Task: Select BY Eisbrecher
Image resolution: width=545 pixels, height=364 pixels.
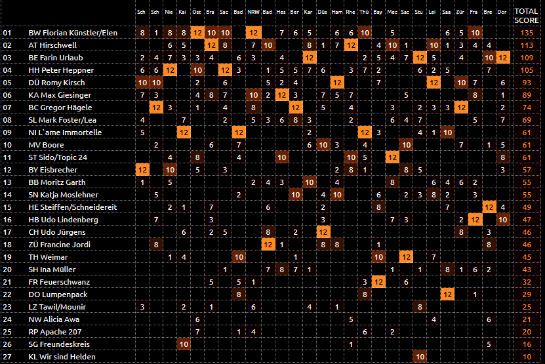Action: coord(53,170)
